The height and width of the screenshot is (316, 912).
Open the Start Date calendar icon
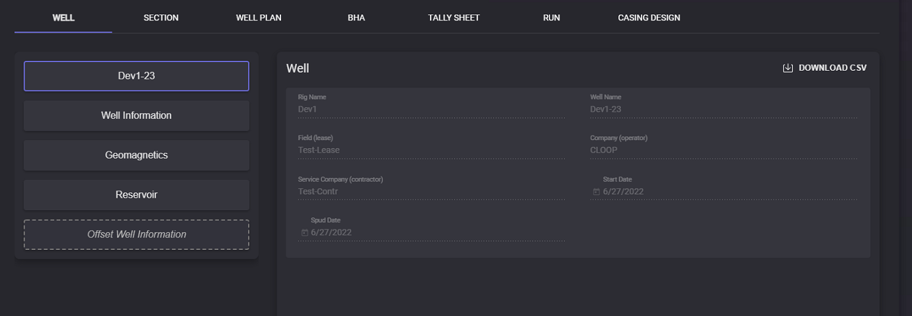click(596, 192)
